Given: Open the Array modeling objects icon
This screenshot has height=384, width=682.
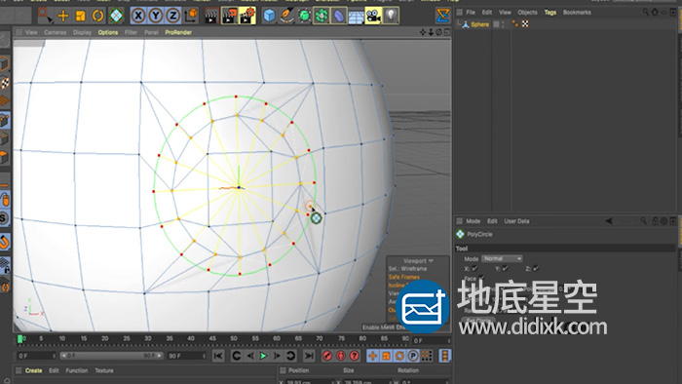Looking at the screenshot, I should point(321,17).
